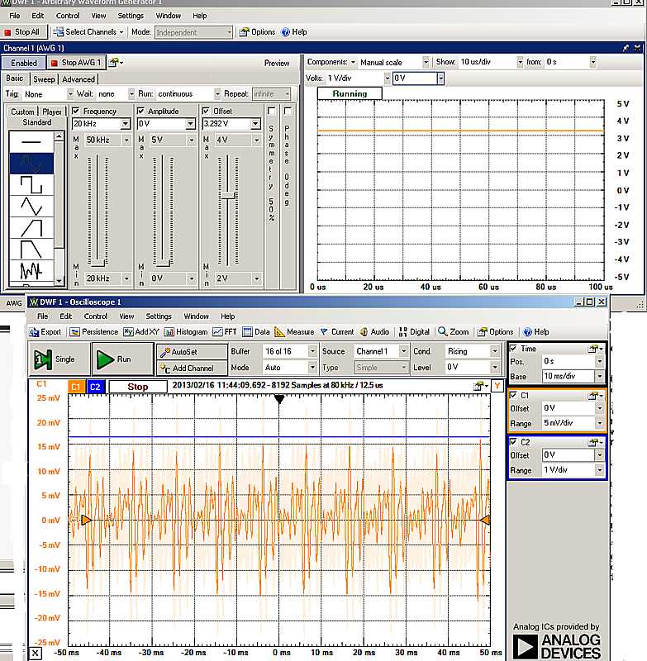Expand the time Base 10 ms/div dropdown

pos(599,376)
